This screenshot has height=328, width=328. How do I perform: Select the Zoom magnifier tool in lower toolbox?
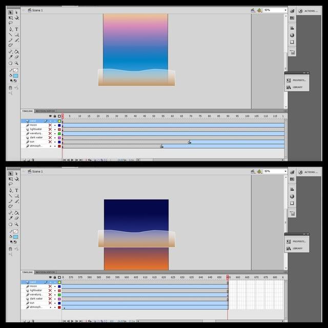pos(16,224)
